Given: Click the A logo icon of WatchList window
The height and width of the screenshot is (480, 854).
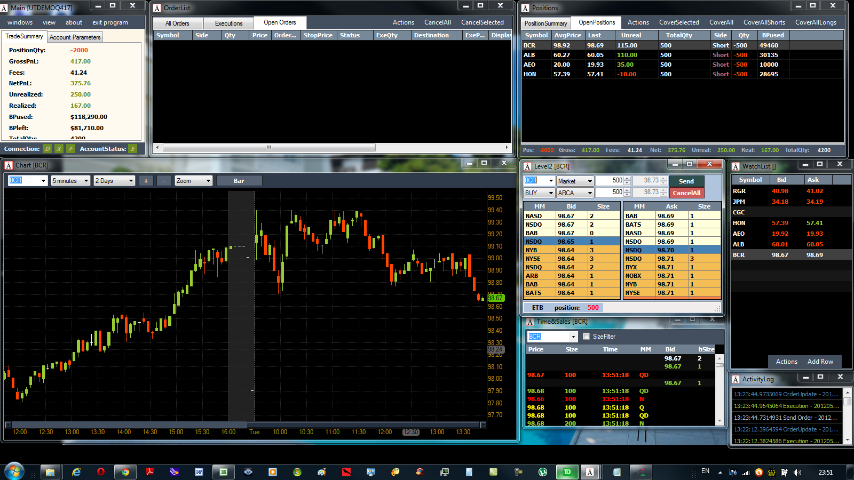Looking at the screenshot, I should pos(736,166).
